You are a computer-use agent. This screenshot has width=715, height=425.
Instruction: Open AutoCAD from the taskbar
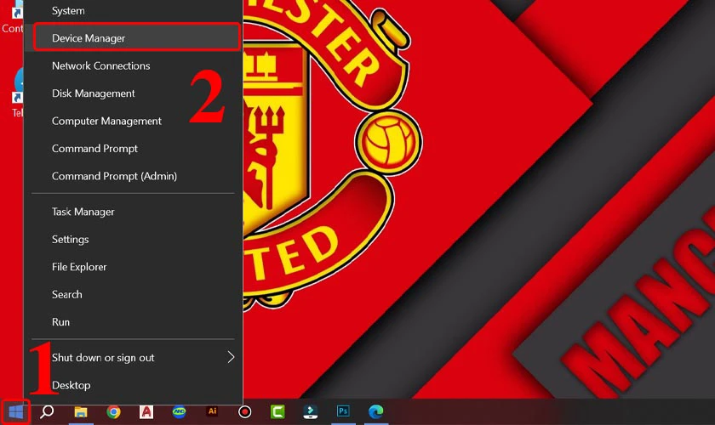click(146, 411)
